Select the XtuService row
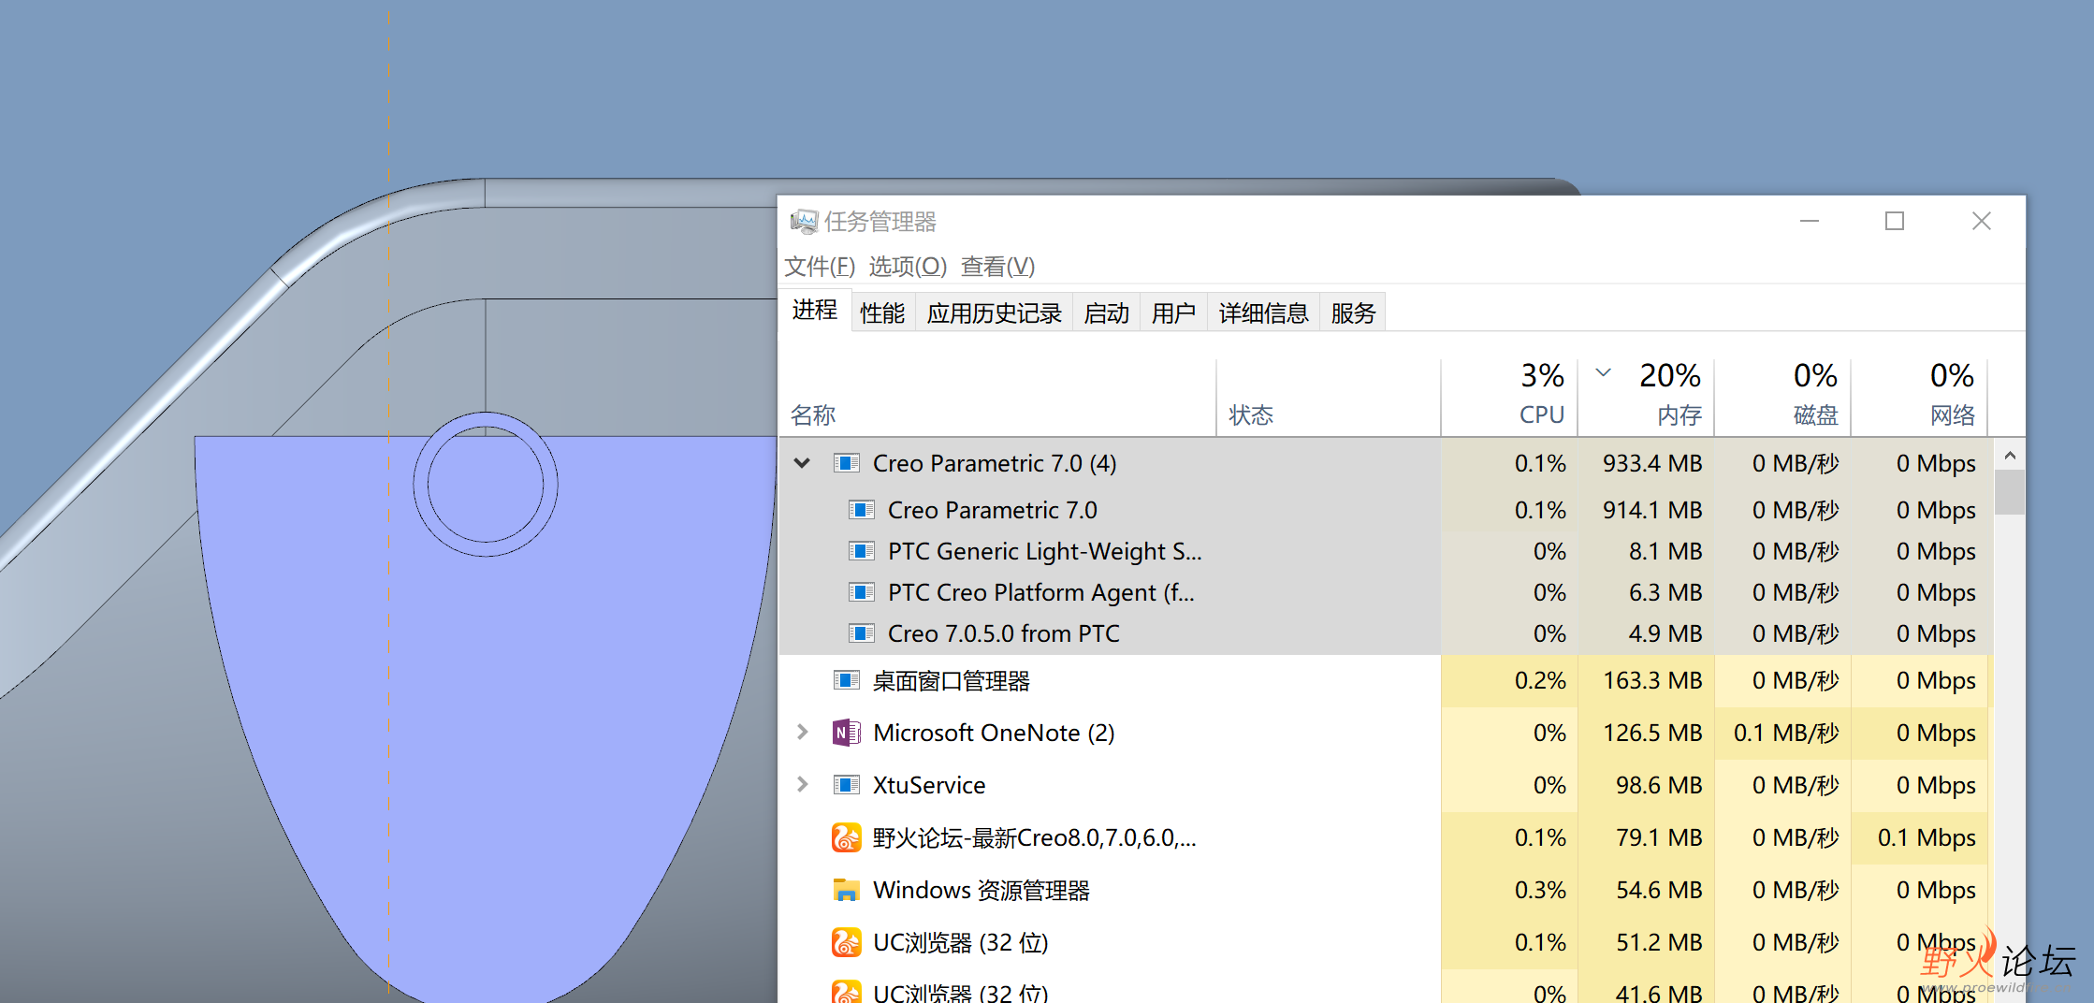Screen dimensions: 2094x1003 [1387, 785]
